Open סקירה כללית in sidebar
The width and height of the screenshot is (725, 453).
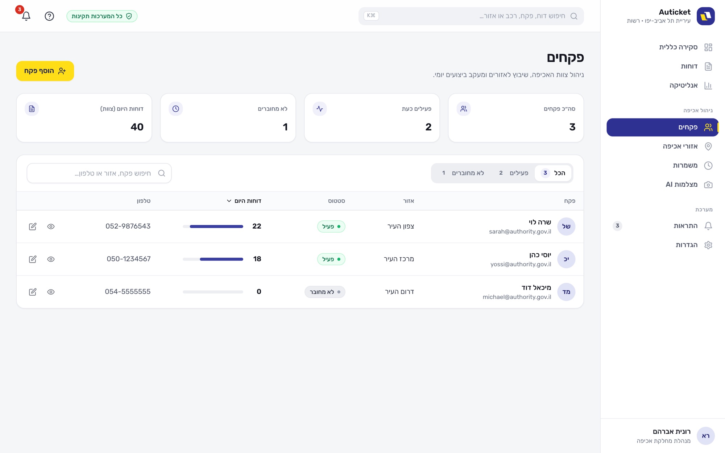point(663,47)
